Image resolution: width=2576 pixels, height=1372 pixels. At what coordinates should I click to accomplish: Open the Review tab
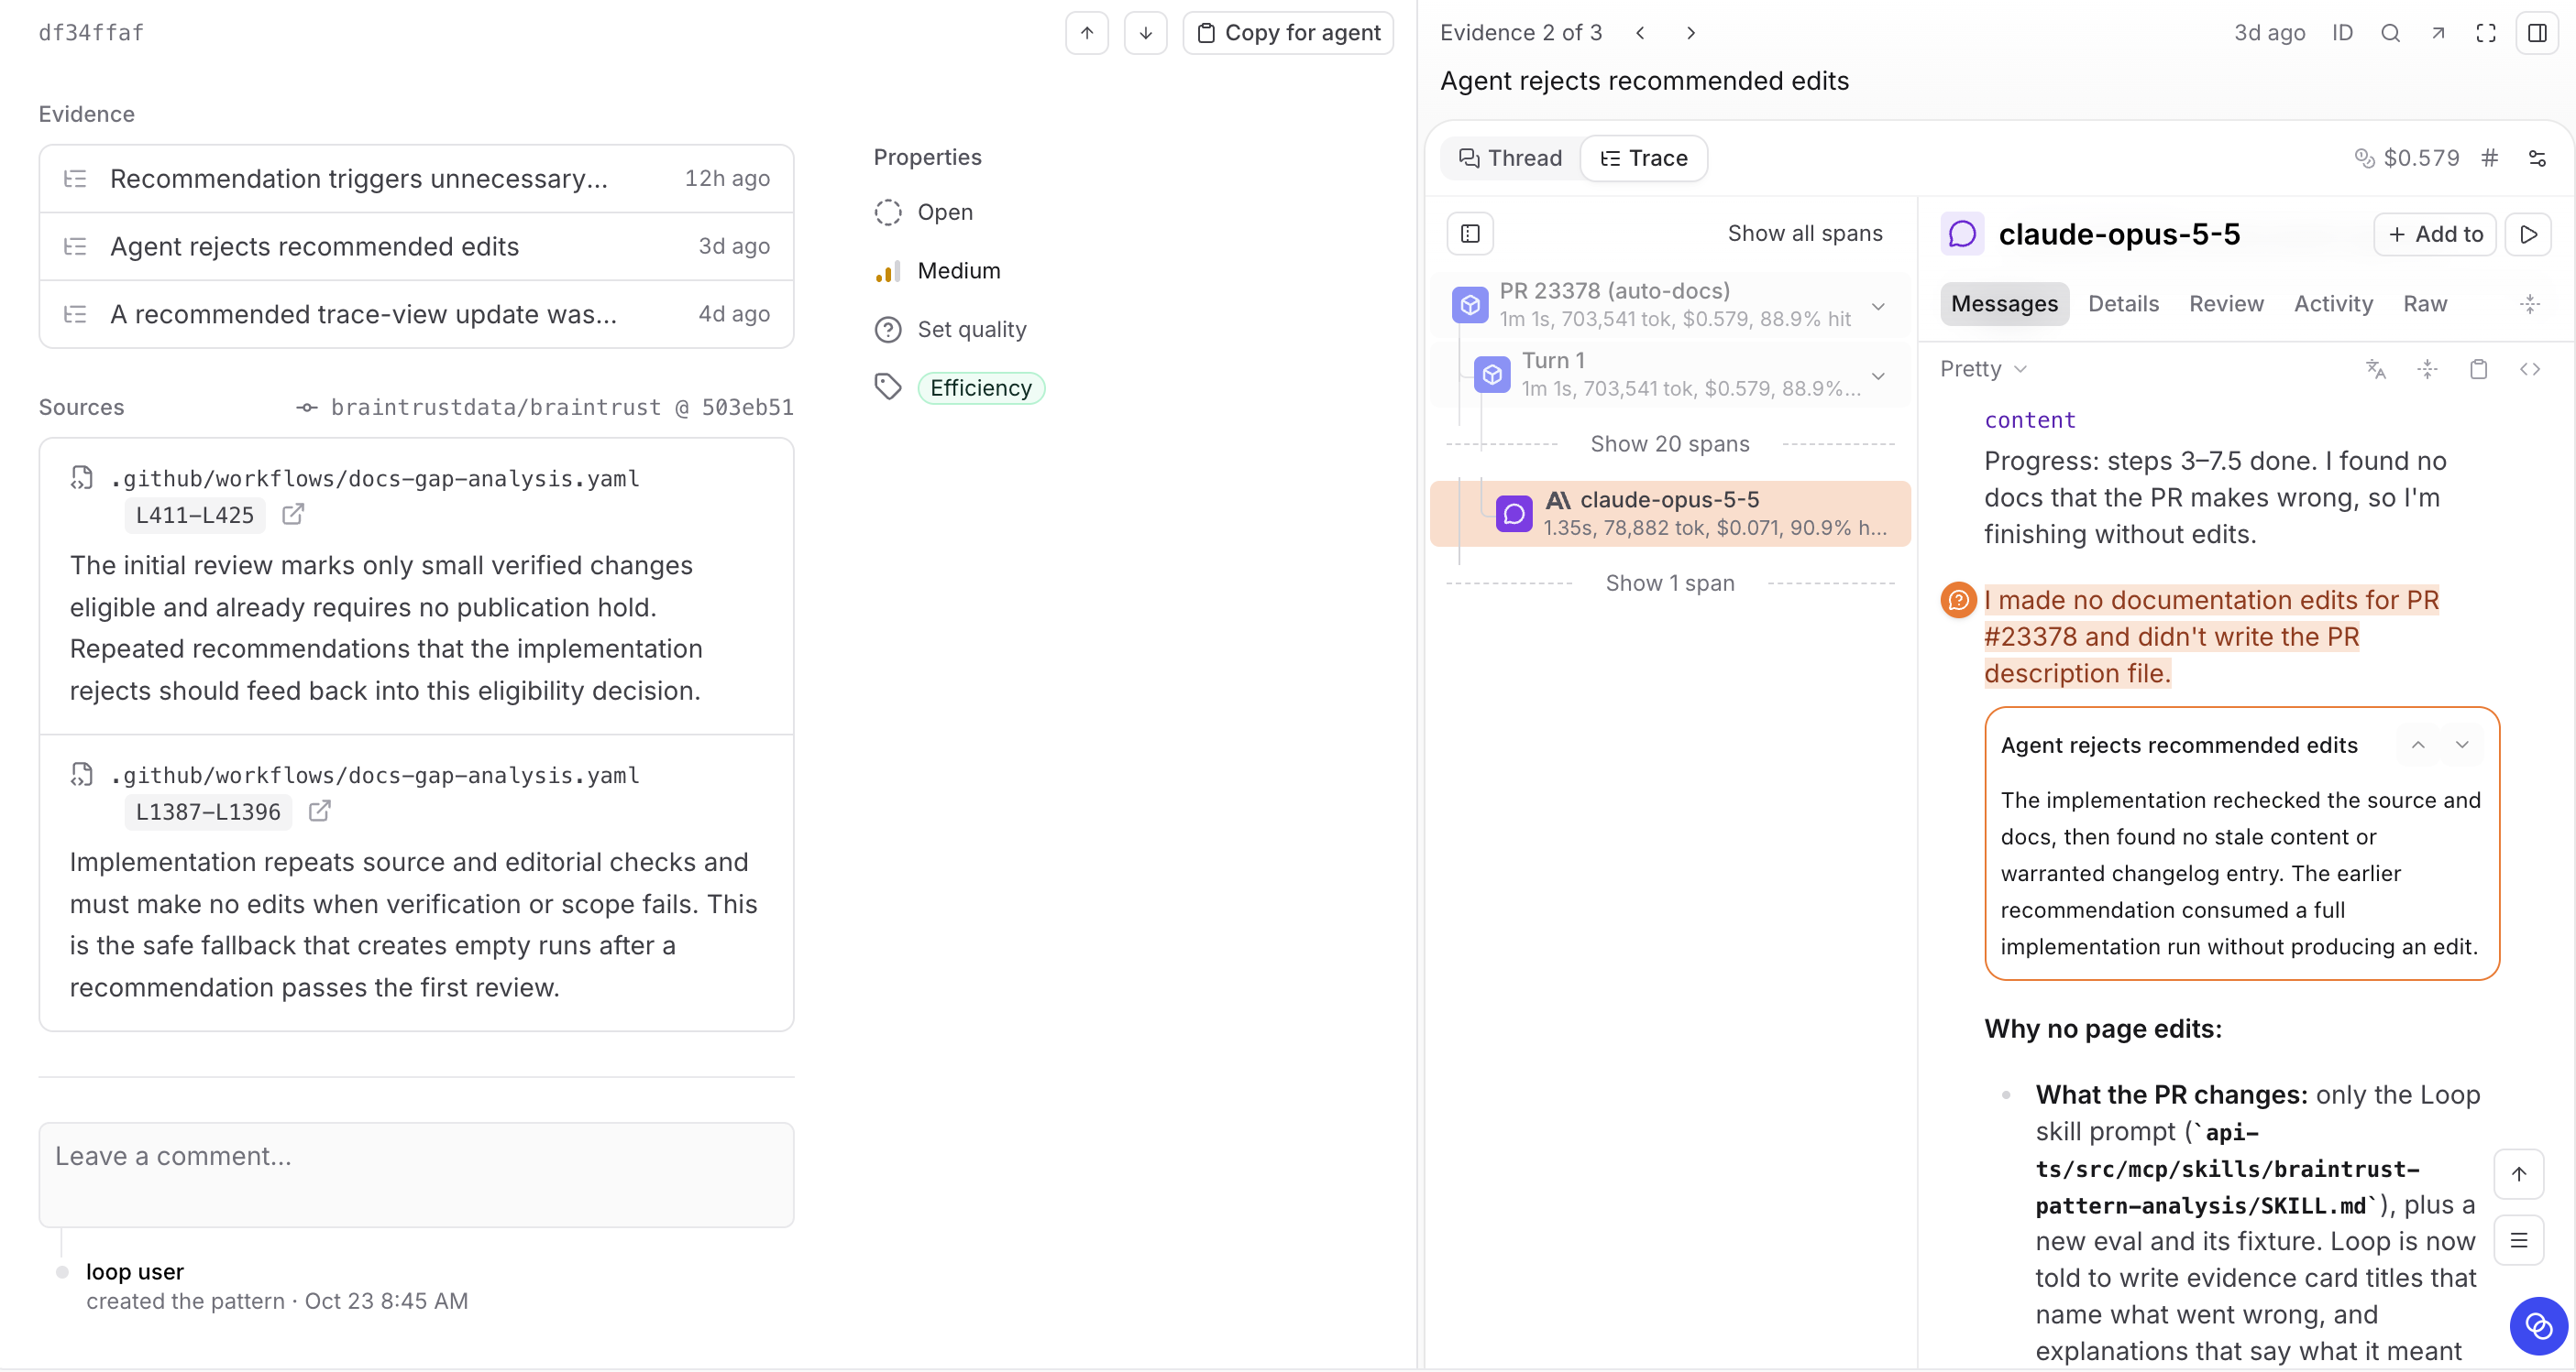coord(2226,304)
